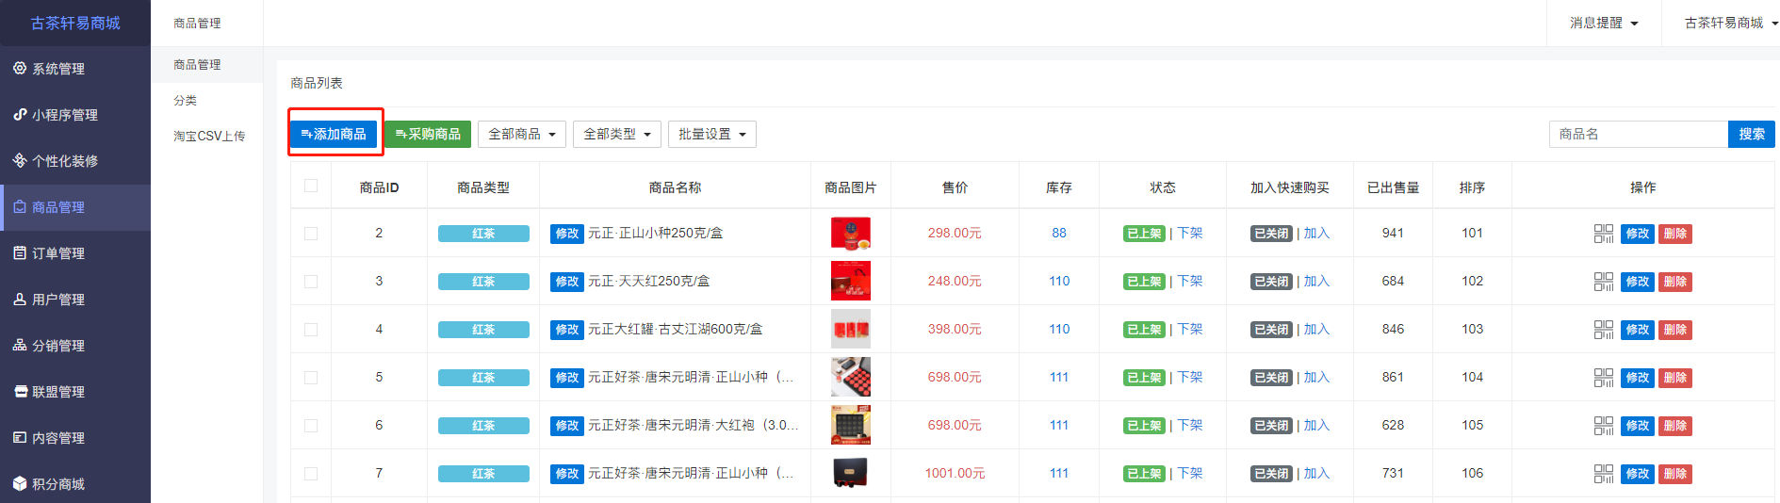1780x503 pixels.
Task: Open thumbnail of 元正·正山小种250克/盒
Action: [x=851, y=233]
